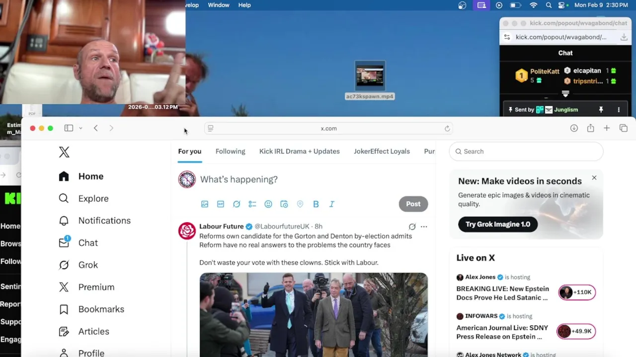Click page reader icon in address bar
The height and width of the screenshot is (357, 636).
coord(211,128)
